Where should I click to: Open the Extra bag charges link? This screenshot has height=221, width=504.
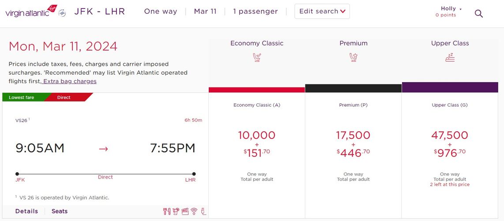(70, 81)
